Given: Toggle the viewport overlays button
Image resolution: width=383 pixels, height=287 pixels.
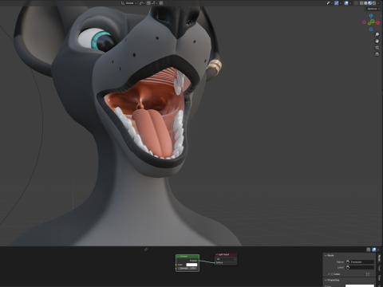Looking at the screenshot, I should (x=346, y=3).
